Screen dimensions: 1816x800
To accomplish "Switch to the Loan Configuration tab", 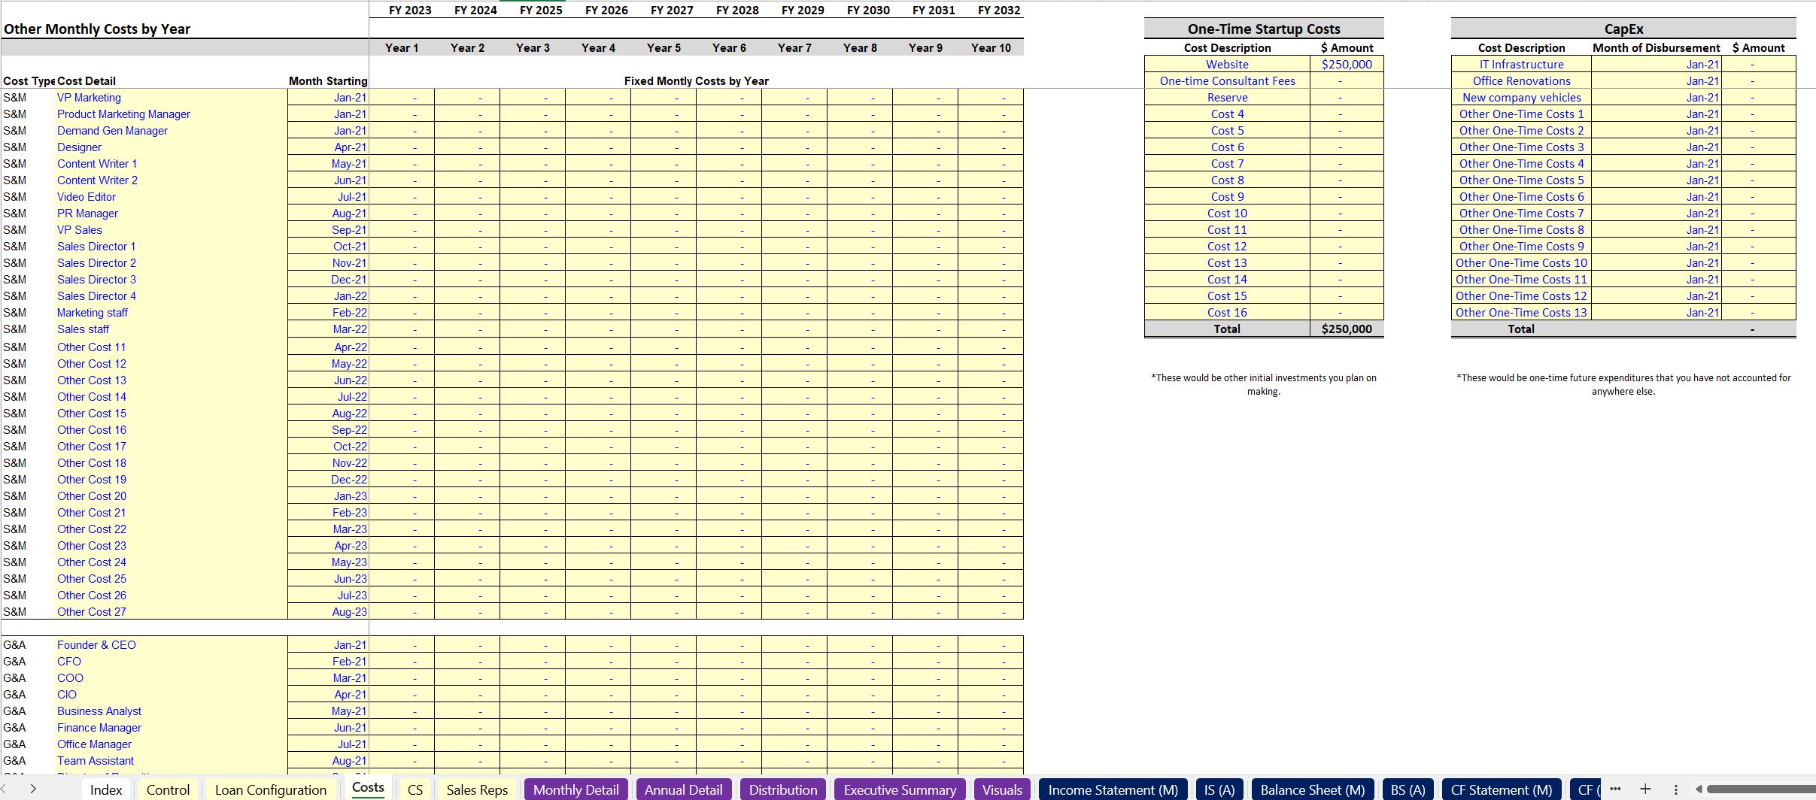I will (270, 789).
